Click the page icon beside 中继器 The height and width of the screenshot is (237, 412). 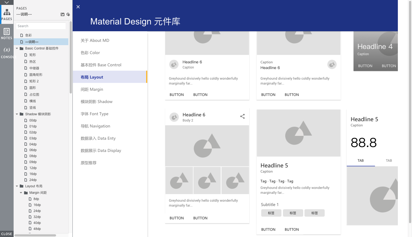click(x=26, y=68)
